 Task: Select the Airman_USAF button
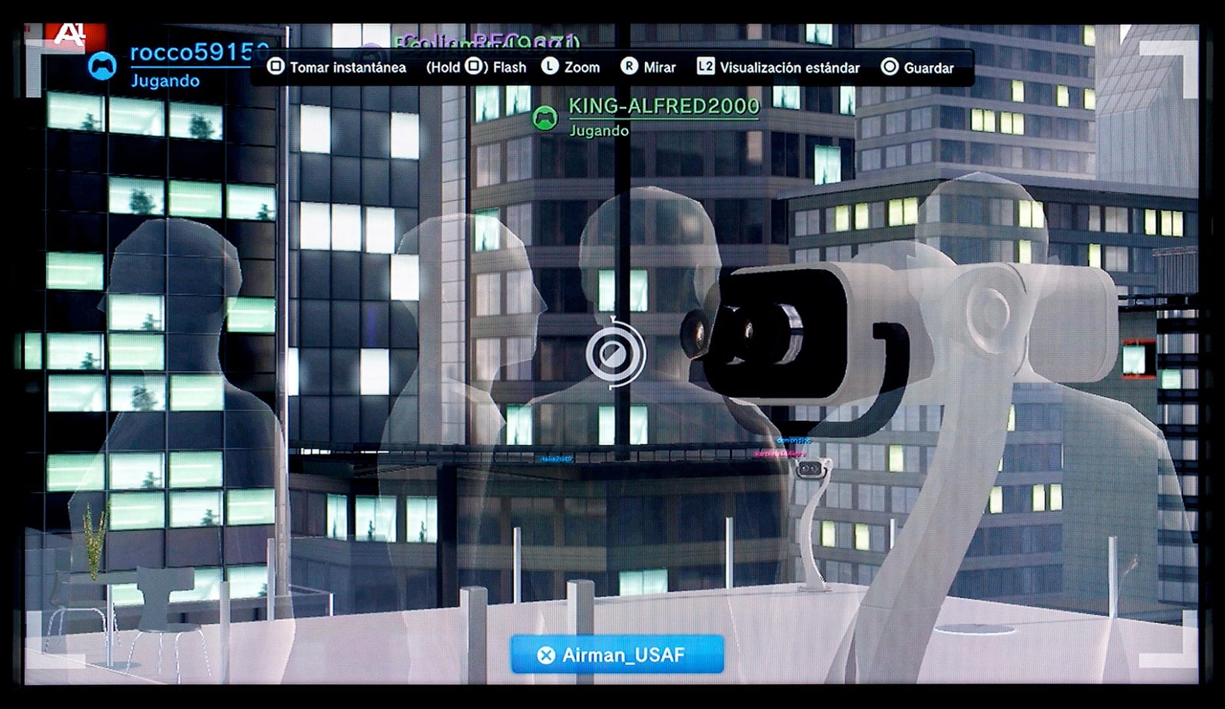pos(617,655)
